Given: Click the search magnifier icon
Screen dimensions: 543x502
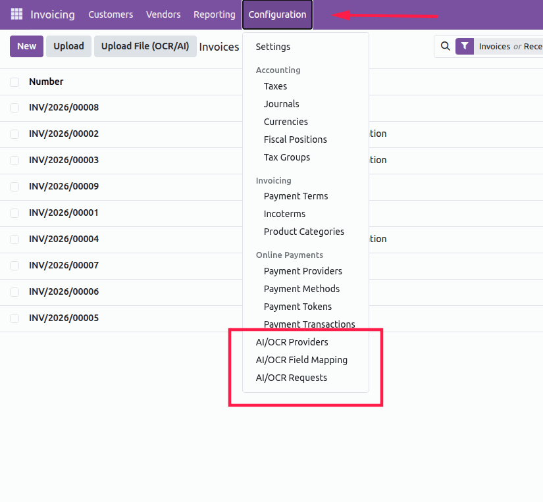Looking at the screenshot, I should pos(446,46).
